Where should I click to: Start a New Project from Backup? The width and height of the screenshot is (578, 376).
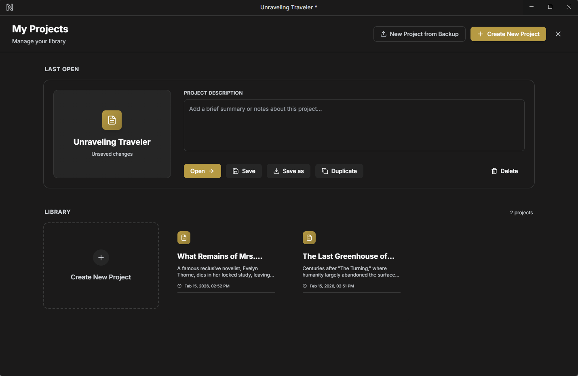pos(419,34)
